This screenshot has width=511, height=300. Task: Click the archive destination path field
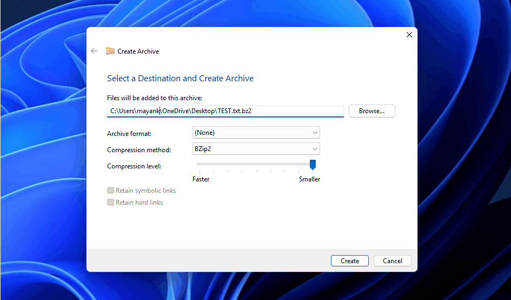pos(225,111)
